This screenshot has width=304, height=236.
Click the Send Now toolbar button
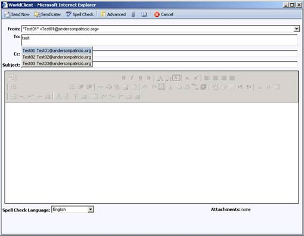[17, 14]
